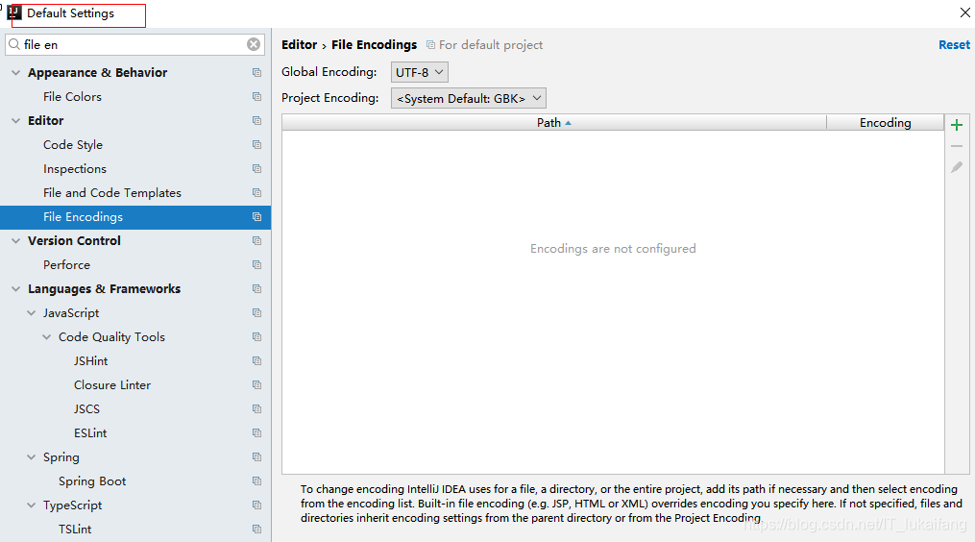Click project-level icon next to TypeScript

256,505
